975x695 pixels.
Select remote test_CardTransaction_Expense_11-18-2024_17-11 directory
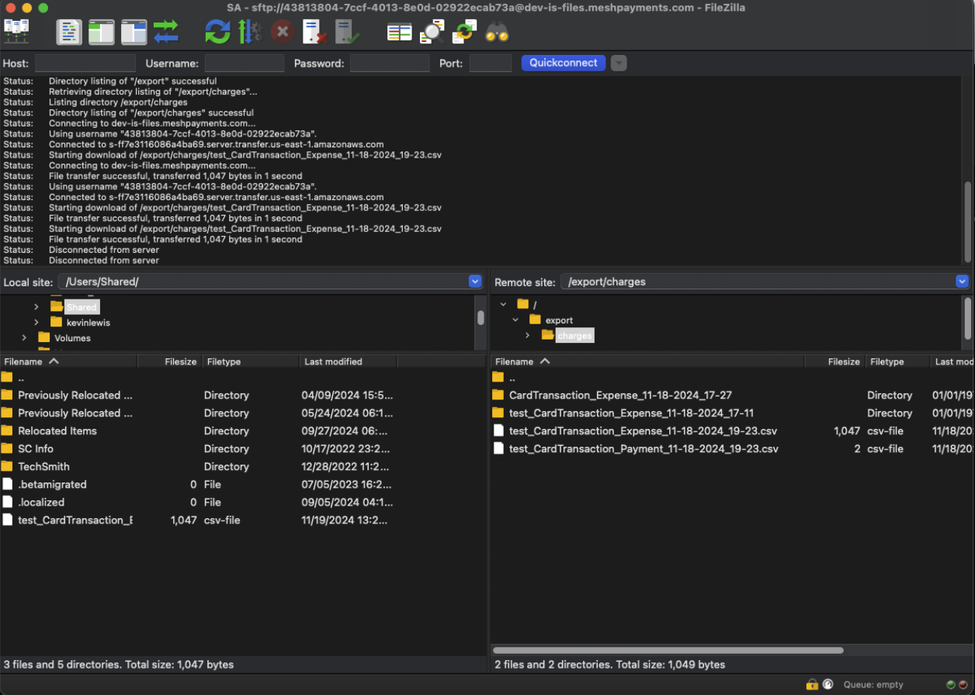[732, 413]
